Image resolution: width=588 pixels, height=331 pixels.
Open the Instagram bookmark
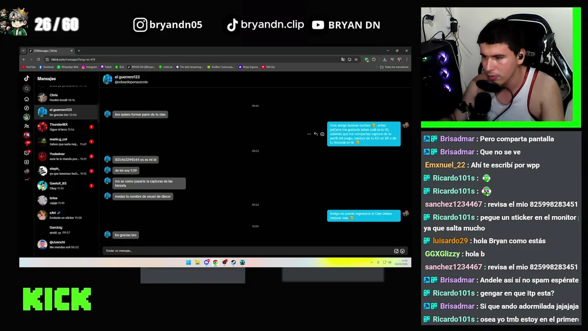tap(90, 67)
